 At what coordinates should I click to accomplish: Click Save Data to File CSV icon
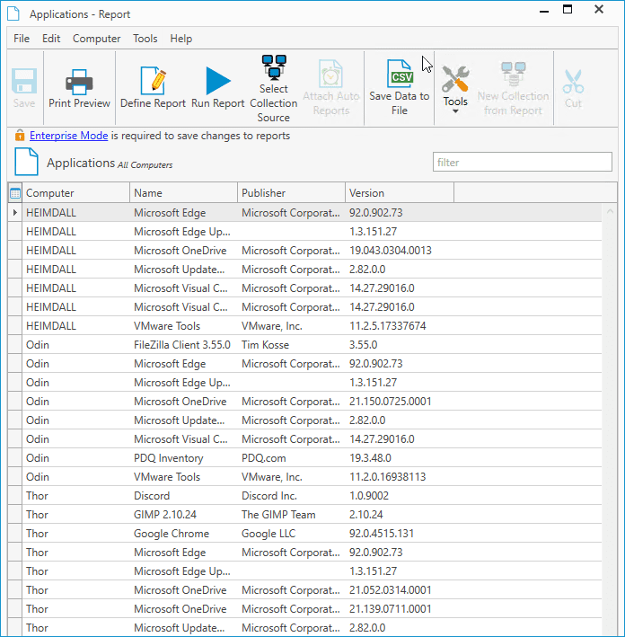(400, 74)
